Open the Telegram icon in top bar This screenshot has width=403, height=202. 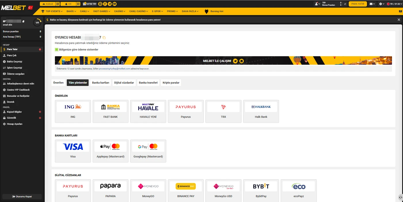click(x=110, y=4)
